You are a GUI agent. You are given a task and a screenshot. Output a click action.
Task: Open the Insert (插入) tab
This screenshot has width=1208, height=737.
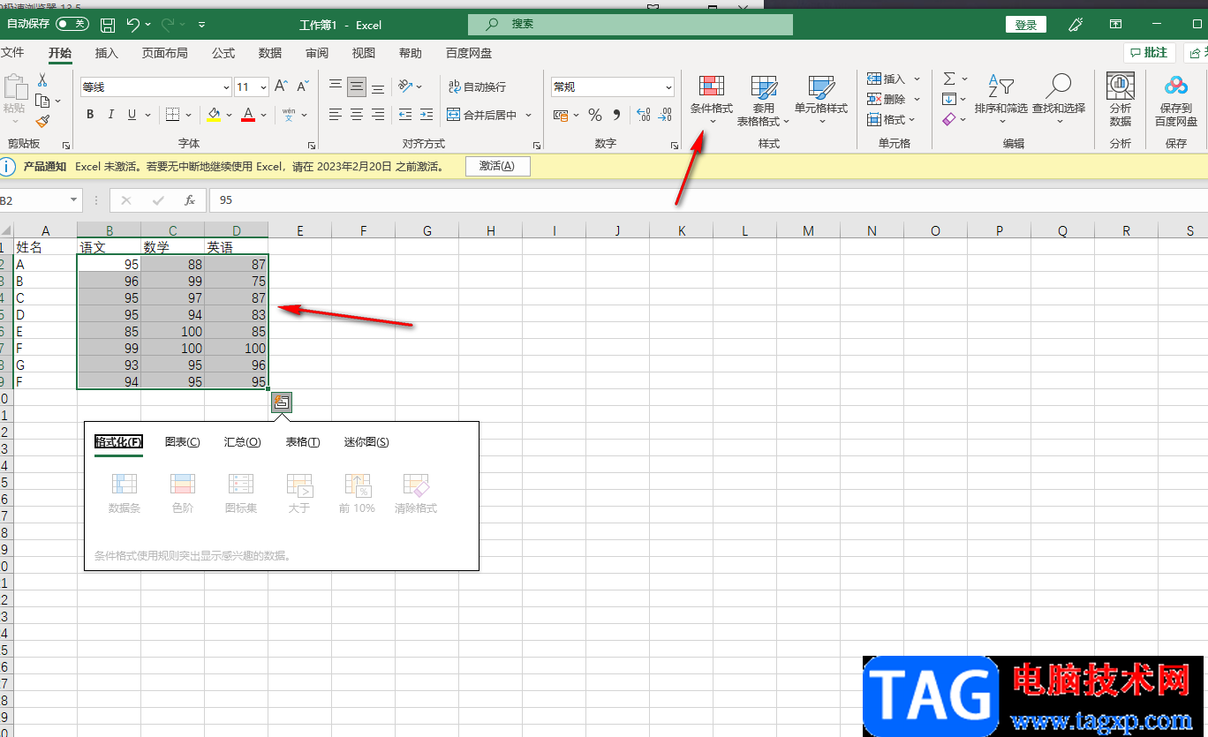[106, 53]
